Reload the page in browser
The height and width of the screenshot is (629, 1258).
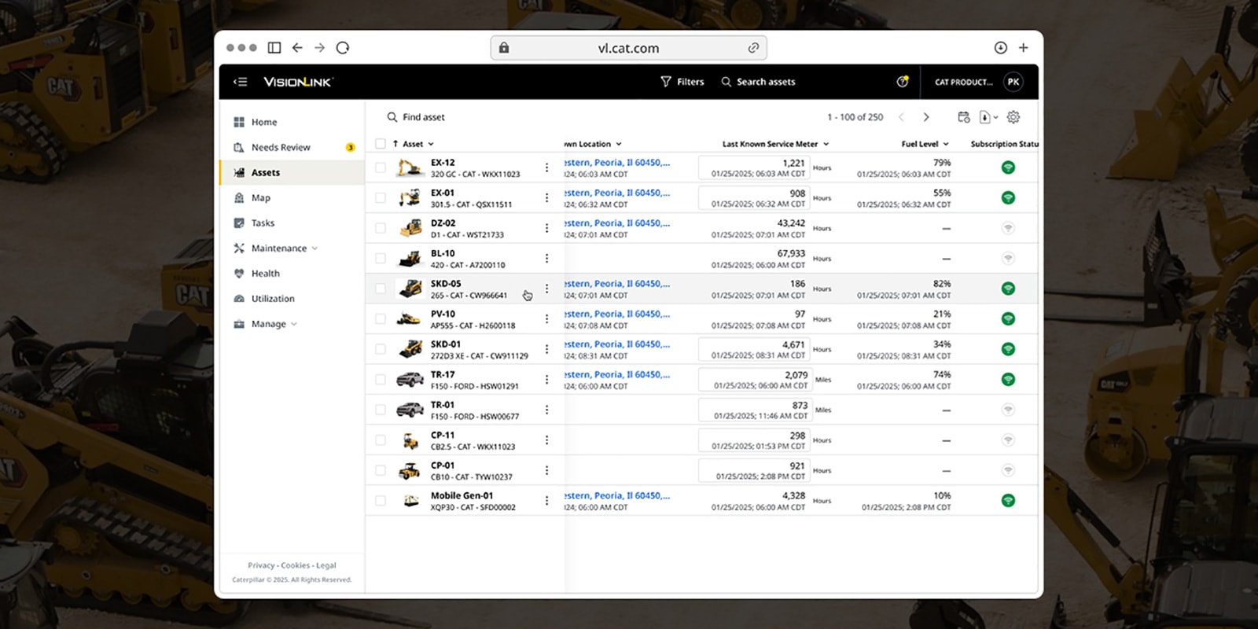[x=343, y=48]
